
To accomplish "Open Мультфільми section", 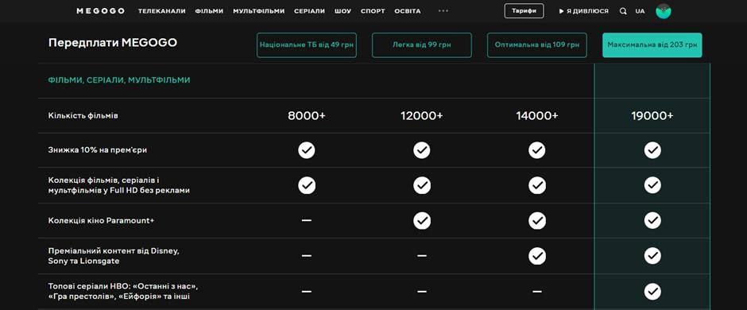I will click(x=259, y=11).
